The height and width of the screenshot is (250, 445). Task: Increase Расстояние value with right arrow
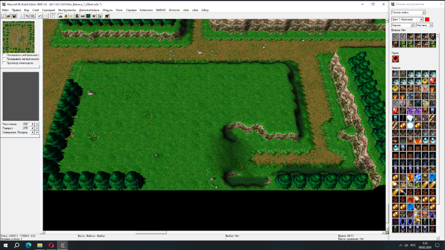coord(37,124)
